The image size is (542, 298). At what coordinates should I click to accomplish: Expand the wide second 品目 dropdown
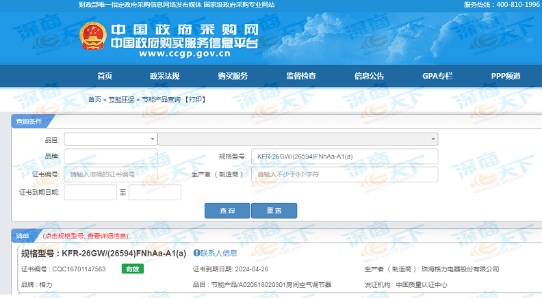point(298,139)
